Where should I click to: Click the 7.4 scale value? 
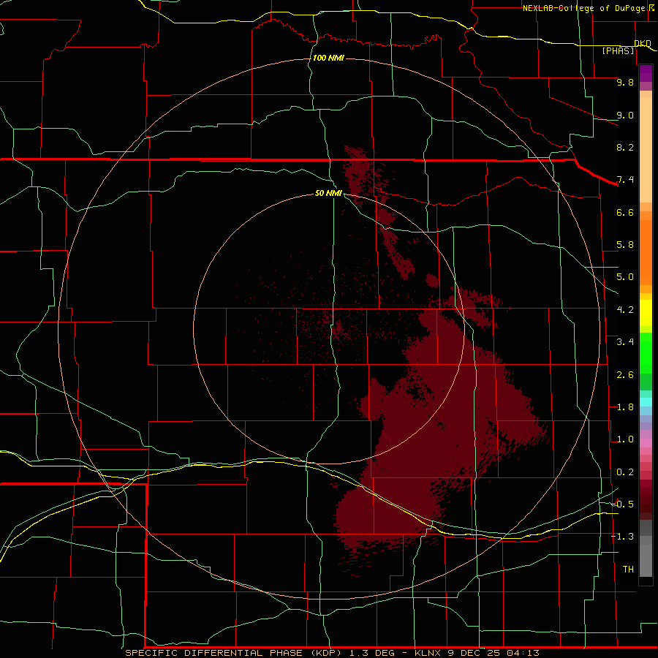tap(625, 180)
